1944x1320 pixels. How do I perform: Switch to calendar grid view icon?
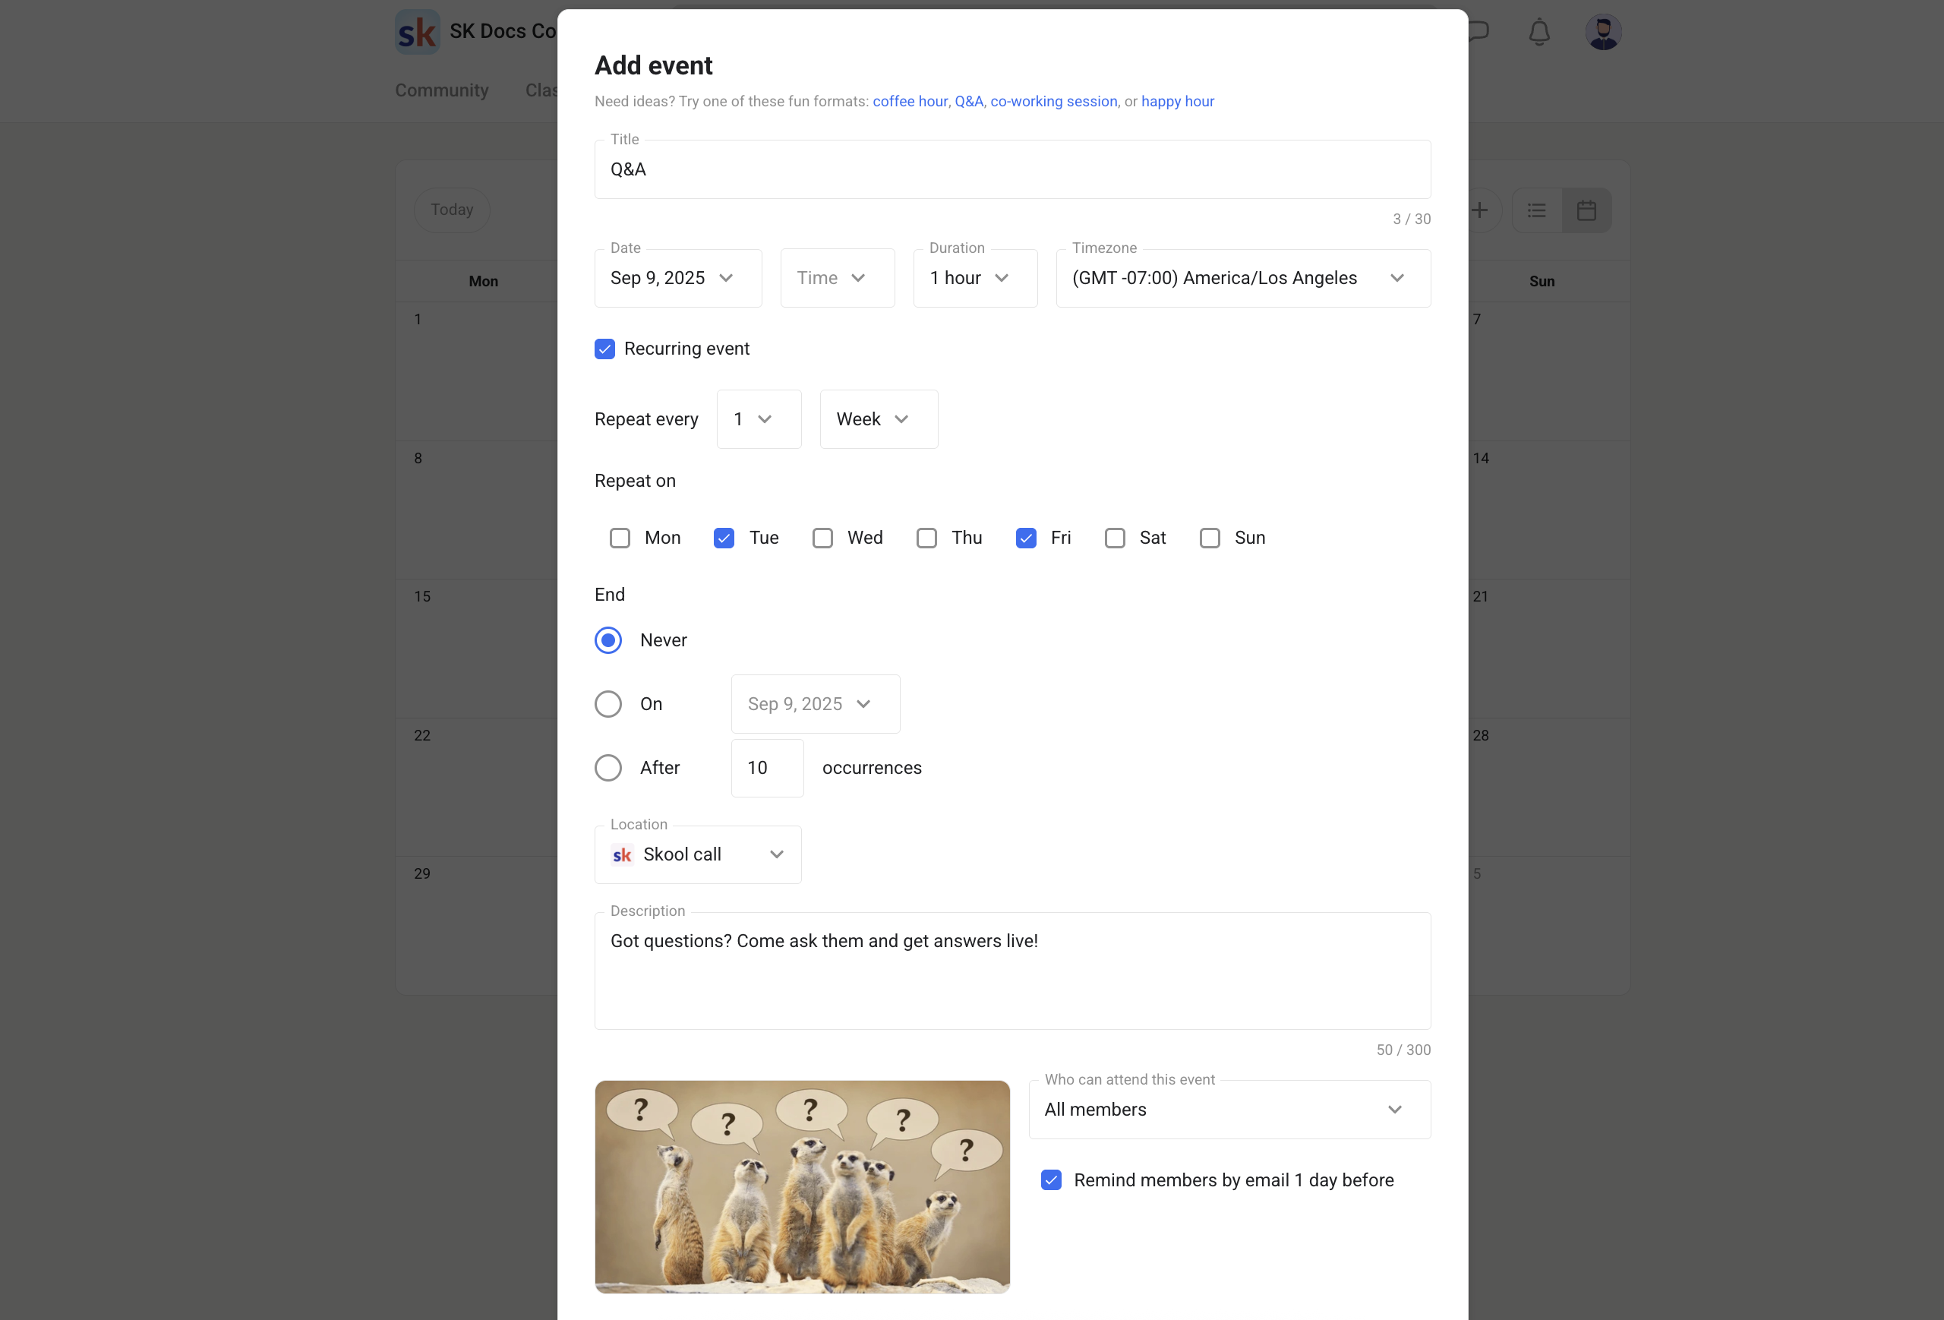[1587, 210]
